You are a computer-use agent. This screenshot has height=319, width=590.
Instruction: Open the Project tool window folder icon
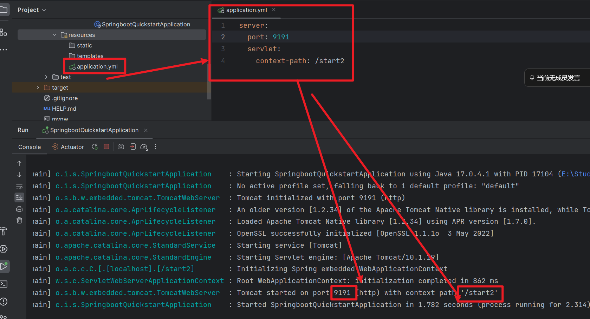point(4,10)
